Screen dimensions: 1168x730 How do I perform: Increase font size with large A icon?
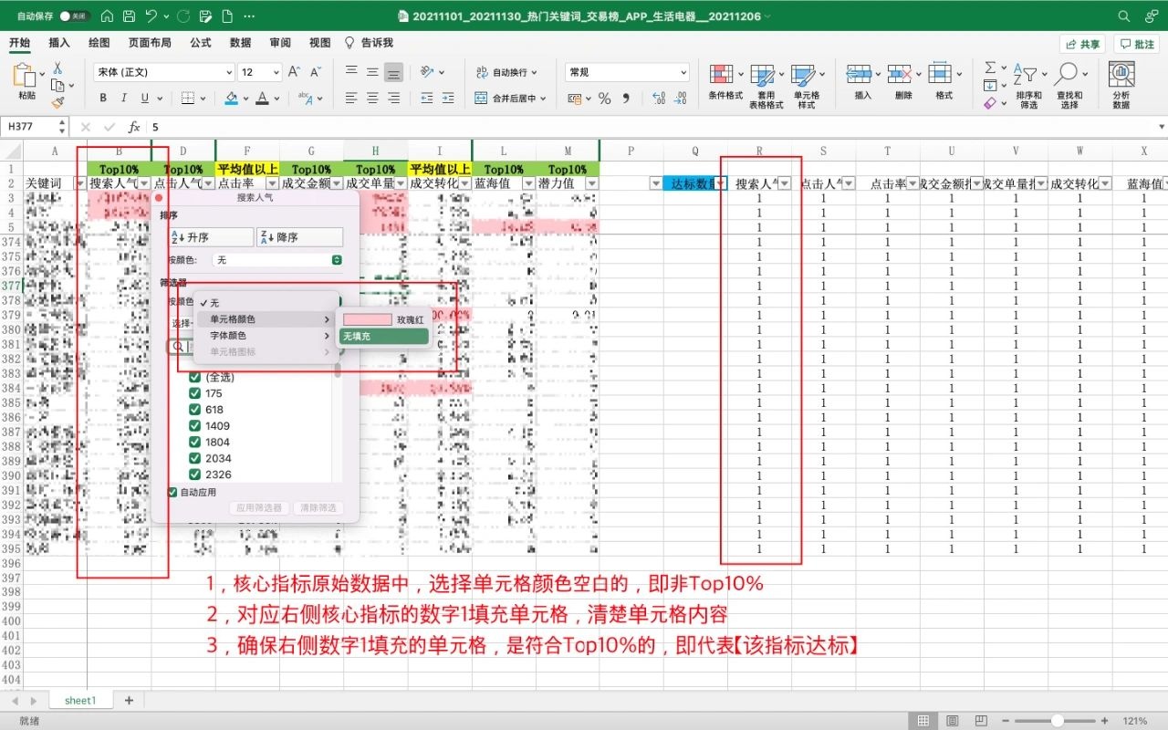click(294, 71)
